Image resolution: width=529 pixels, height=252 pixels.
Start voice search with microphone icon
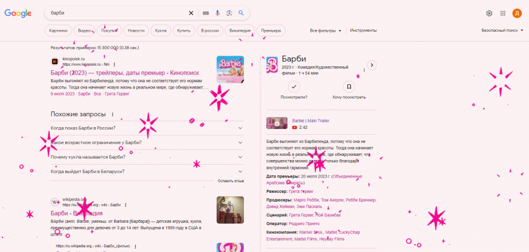(217, 13)
